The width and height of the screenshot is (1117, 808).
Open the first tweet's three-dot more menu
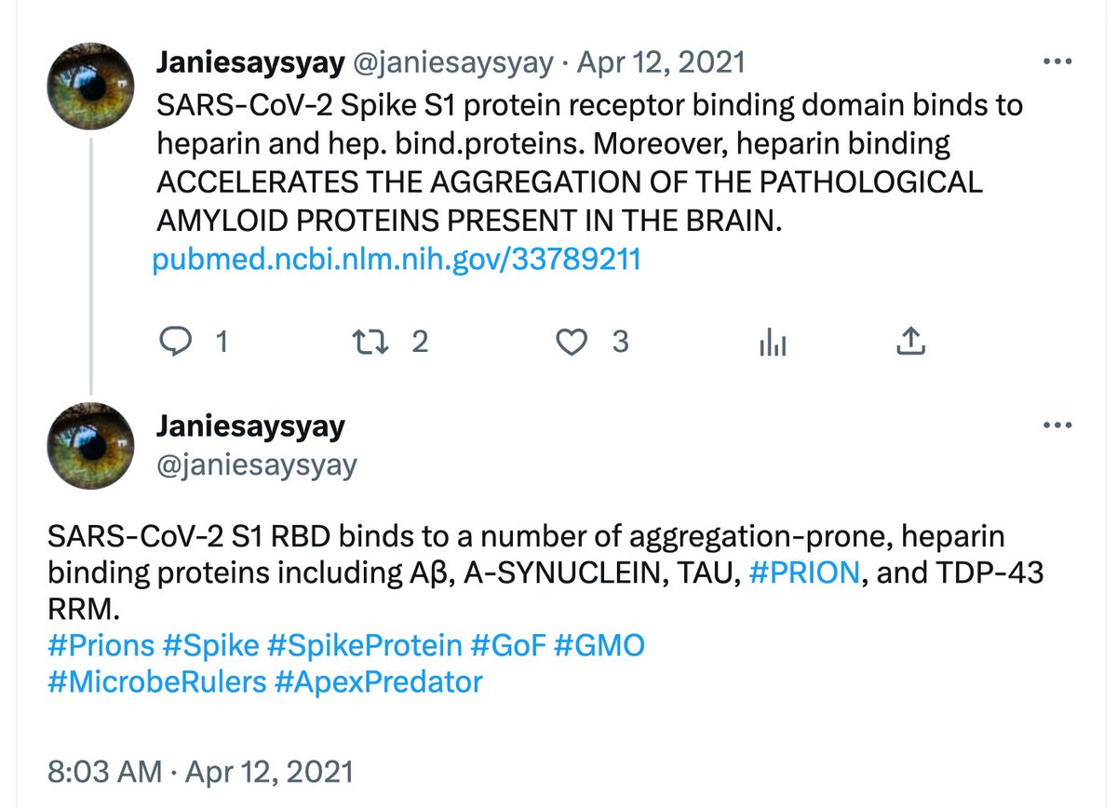(x=1057, y=63)
